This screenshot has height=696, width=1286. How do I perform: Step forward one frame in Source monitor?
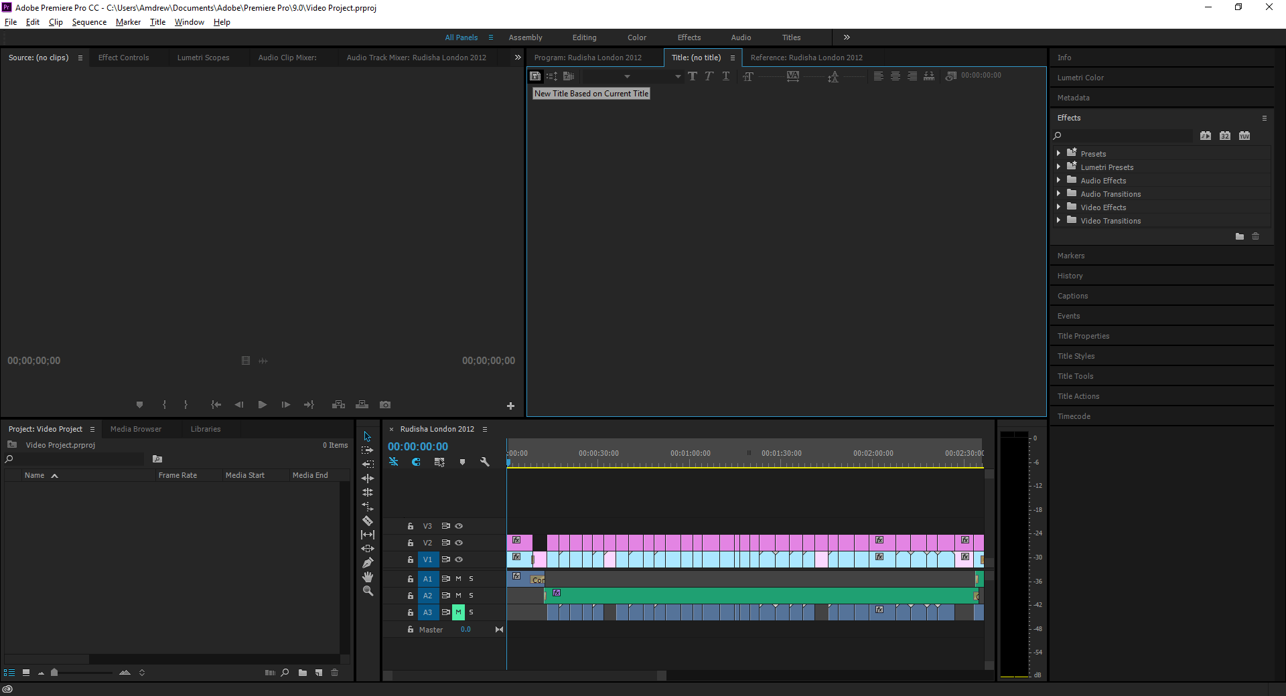coord(286,405)
